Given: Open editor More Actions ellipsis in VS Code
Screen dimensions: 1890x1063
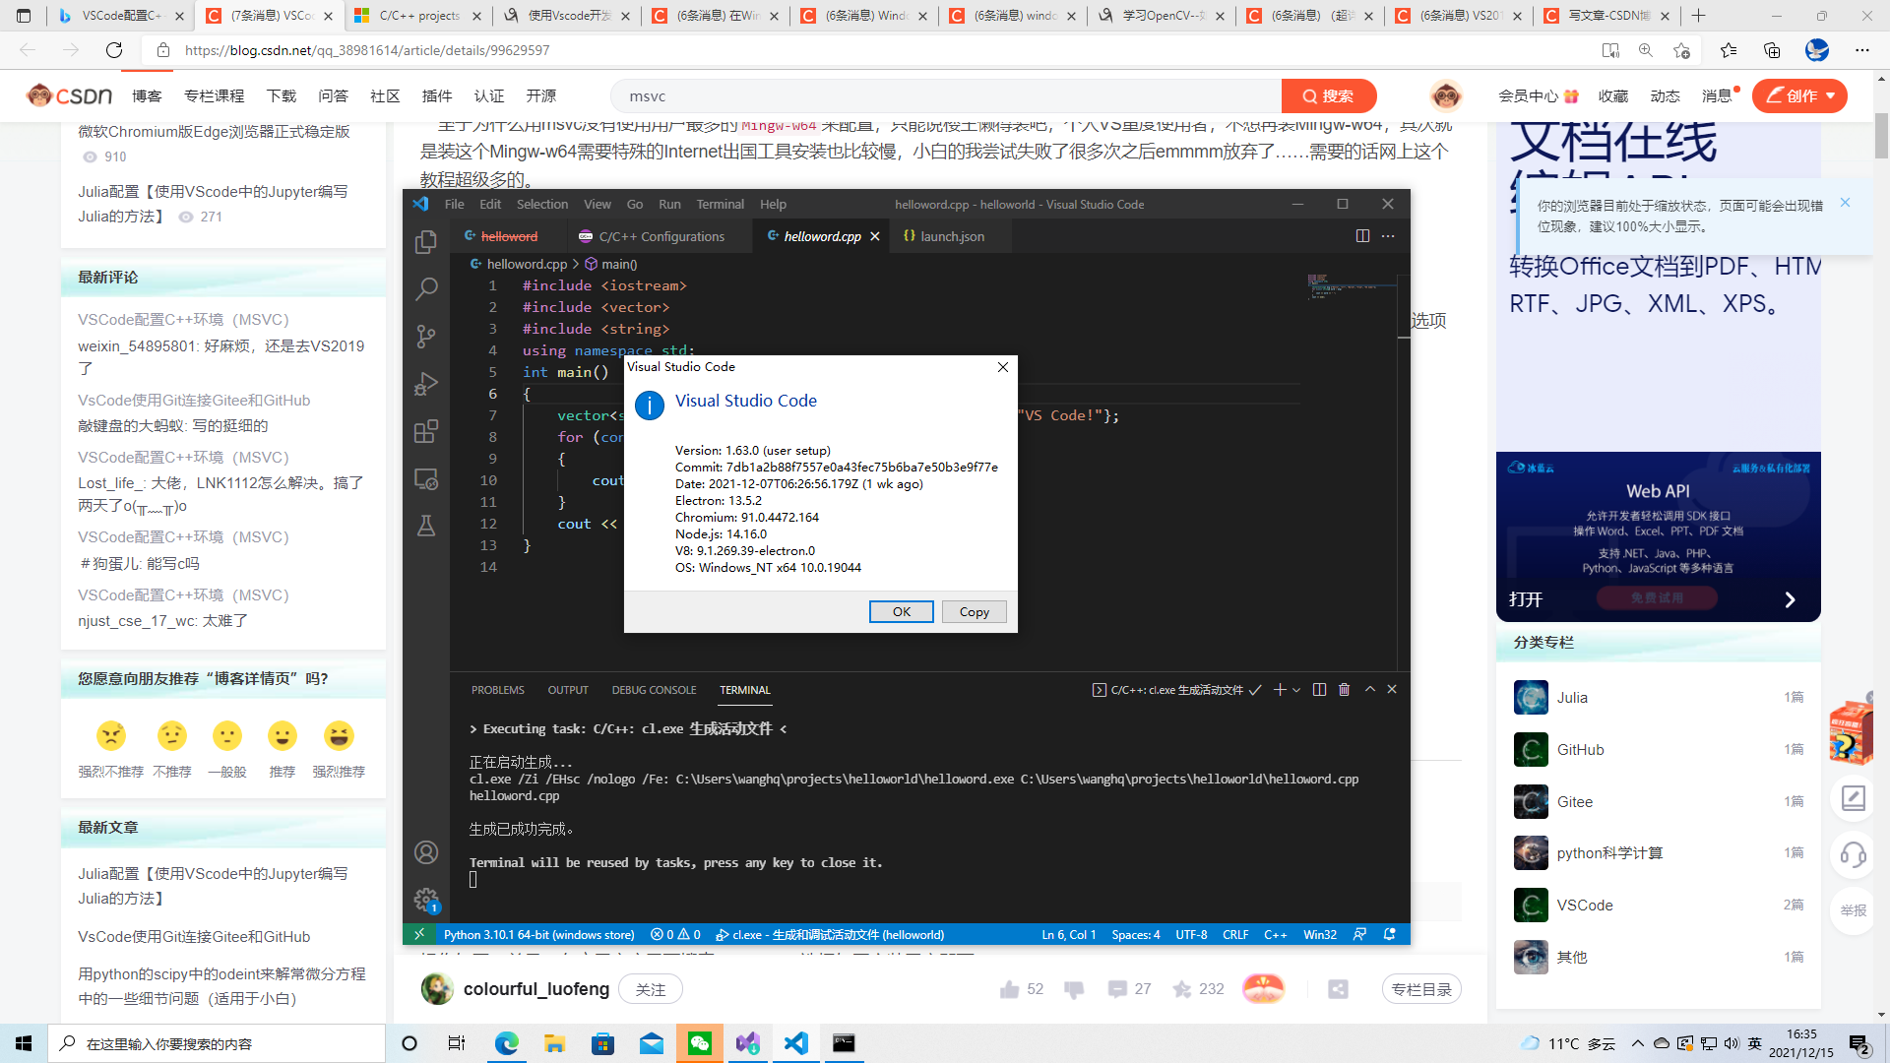Looking at the screenshot, I should point(1388,236).
